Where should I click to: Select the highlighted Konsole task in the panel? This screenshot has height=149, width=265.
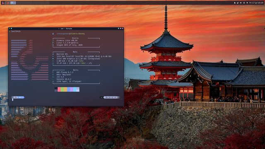tap(13, 3)
